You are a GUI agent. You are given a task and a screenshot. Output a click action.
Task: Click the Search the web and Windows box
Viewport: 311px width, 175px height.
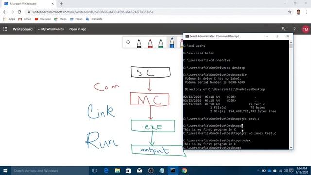point(50,171)
